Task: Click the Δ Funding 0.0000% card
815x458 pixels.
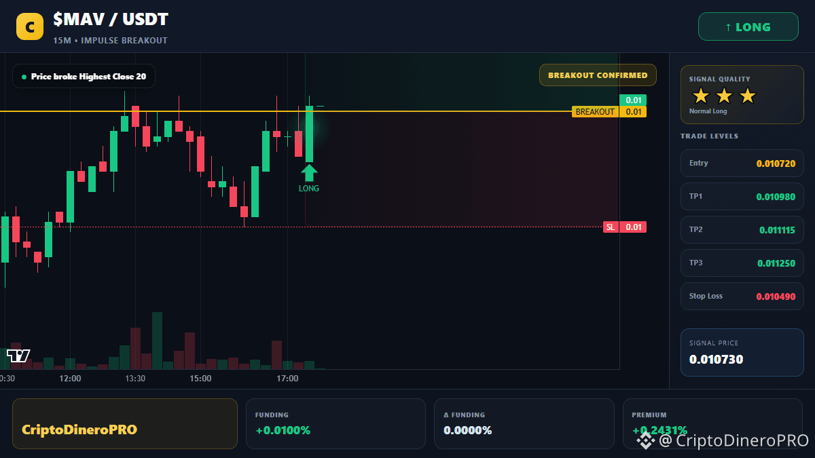Action: coord(524,423)
